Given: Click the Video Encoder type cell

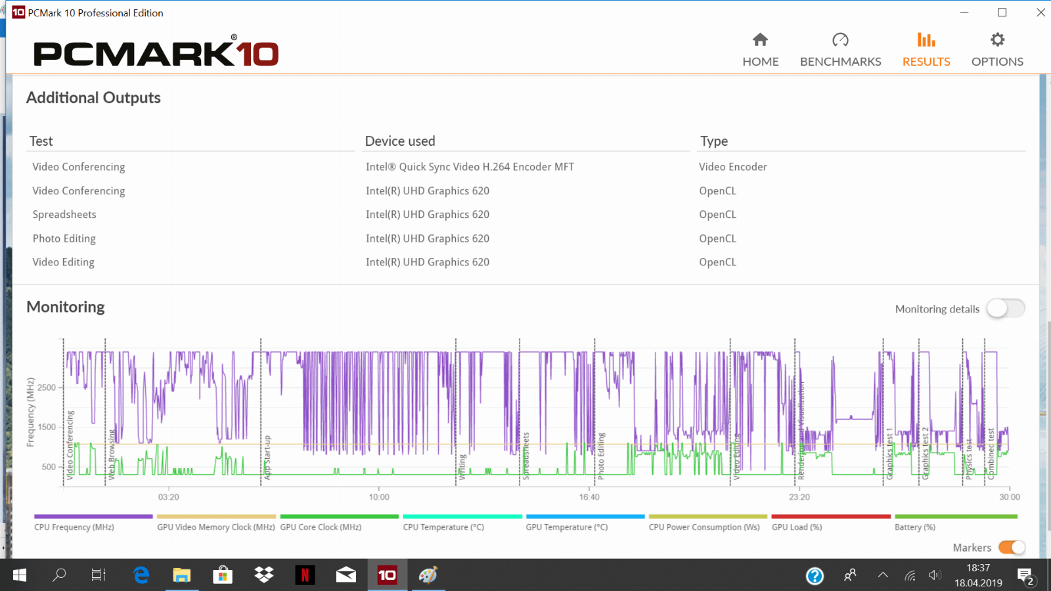Looking at the screenshot, I should click(x=733, y=167).
